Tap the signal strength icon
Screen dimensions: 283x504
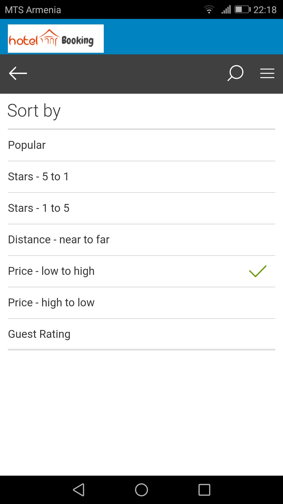[226, 10]
